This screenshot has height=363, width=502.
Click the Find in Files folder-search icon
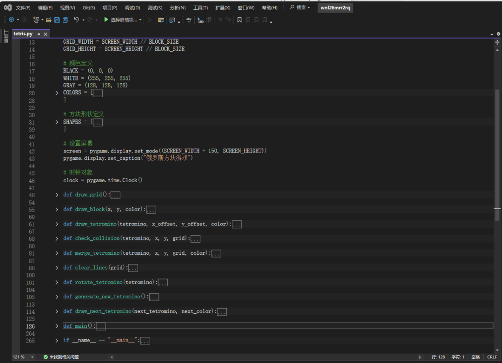coord(161,20)
